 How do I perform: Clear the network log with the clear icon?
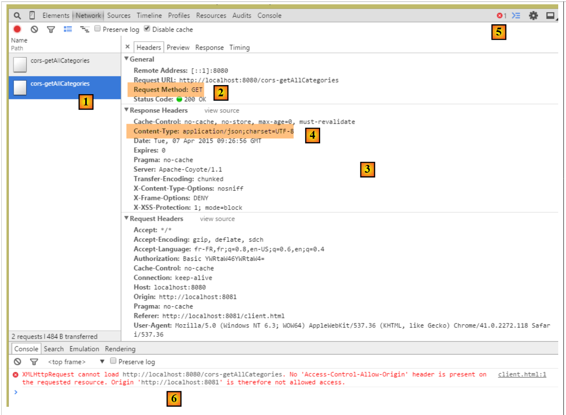coord(34,29)
